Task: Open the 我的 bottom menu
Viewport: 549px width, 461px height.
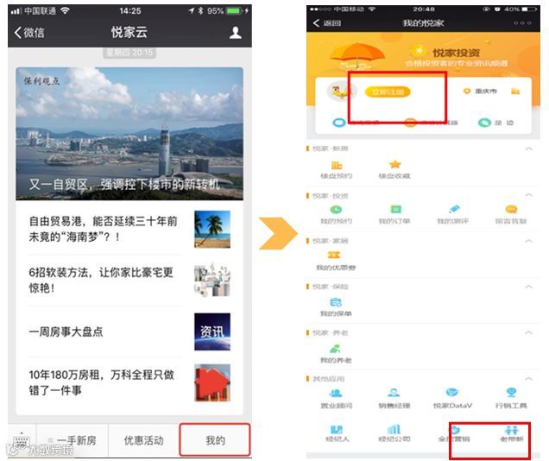Action: click(215, 440)
